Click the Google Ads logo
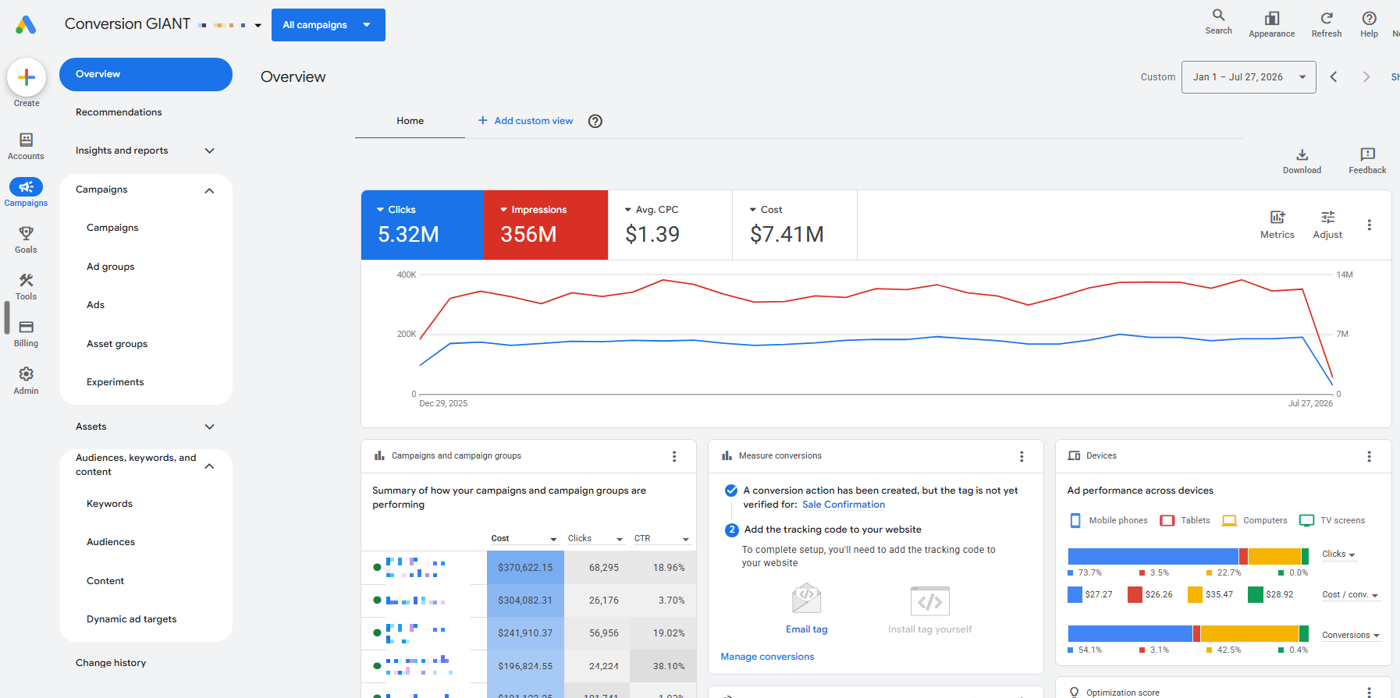1400x698 pixels. [26, 25]
